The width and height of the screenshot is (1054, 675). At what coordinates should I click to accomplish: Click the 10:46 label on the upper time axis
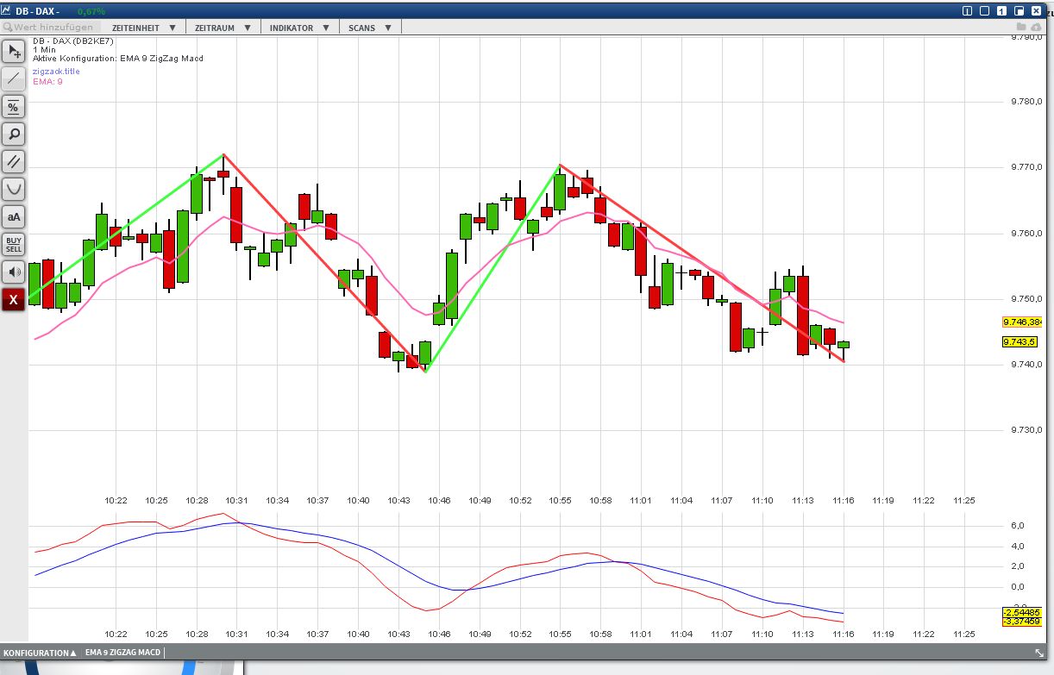click(x=439, y=501)
